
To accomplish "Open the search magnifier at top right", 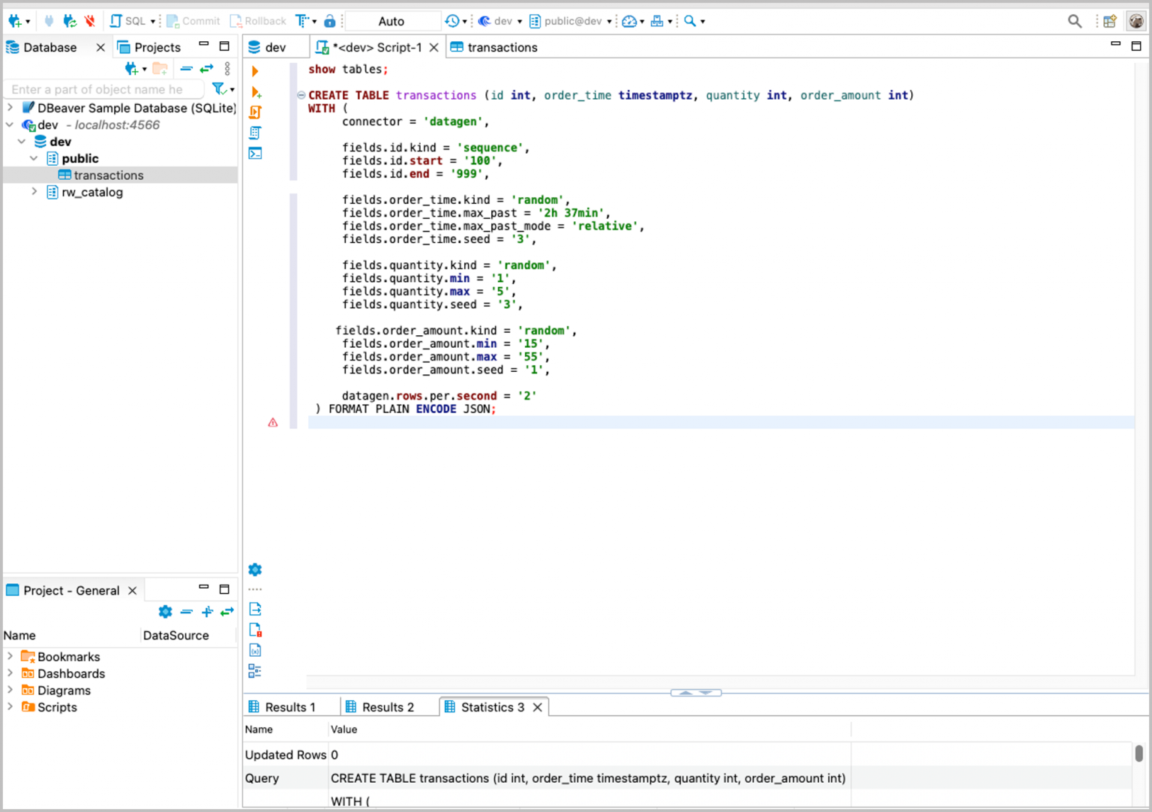I will [x=1075, y=21].
